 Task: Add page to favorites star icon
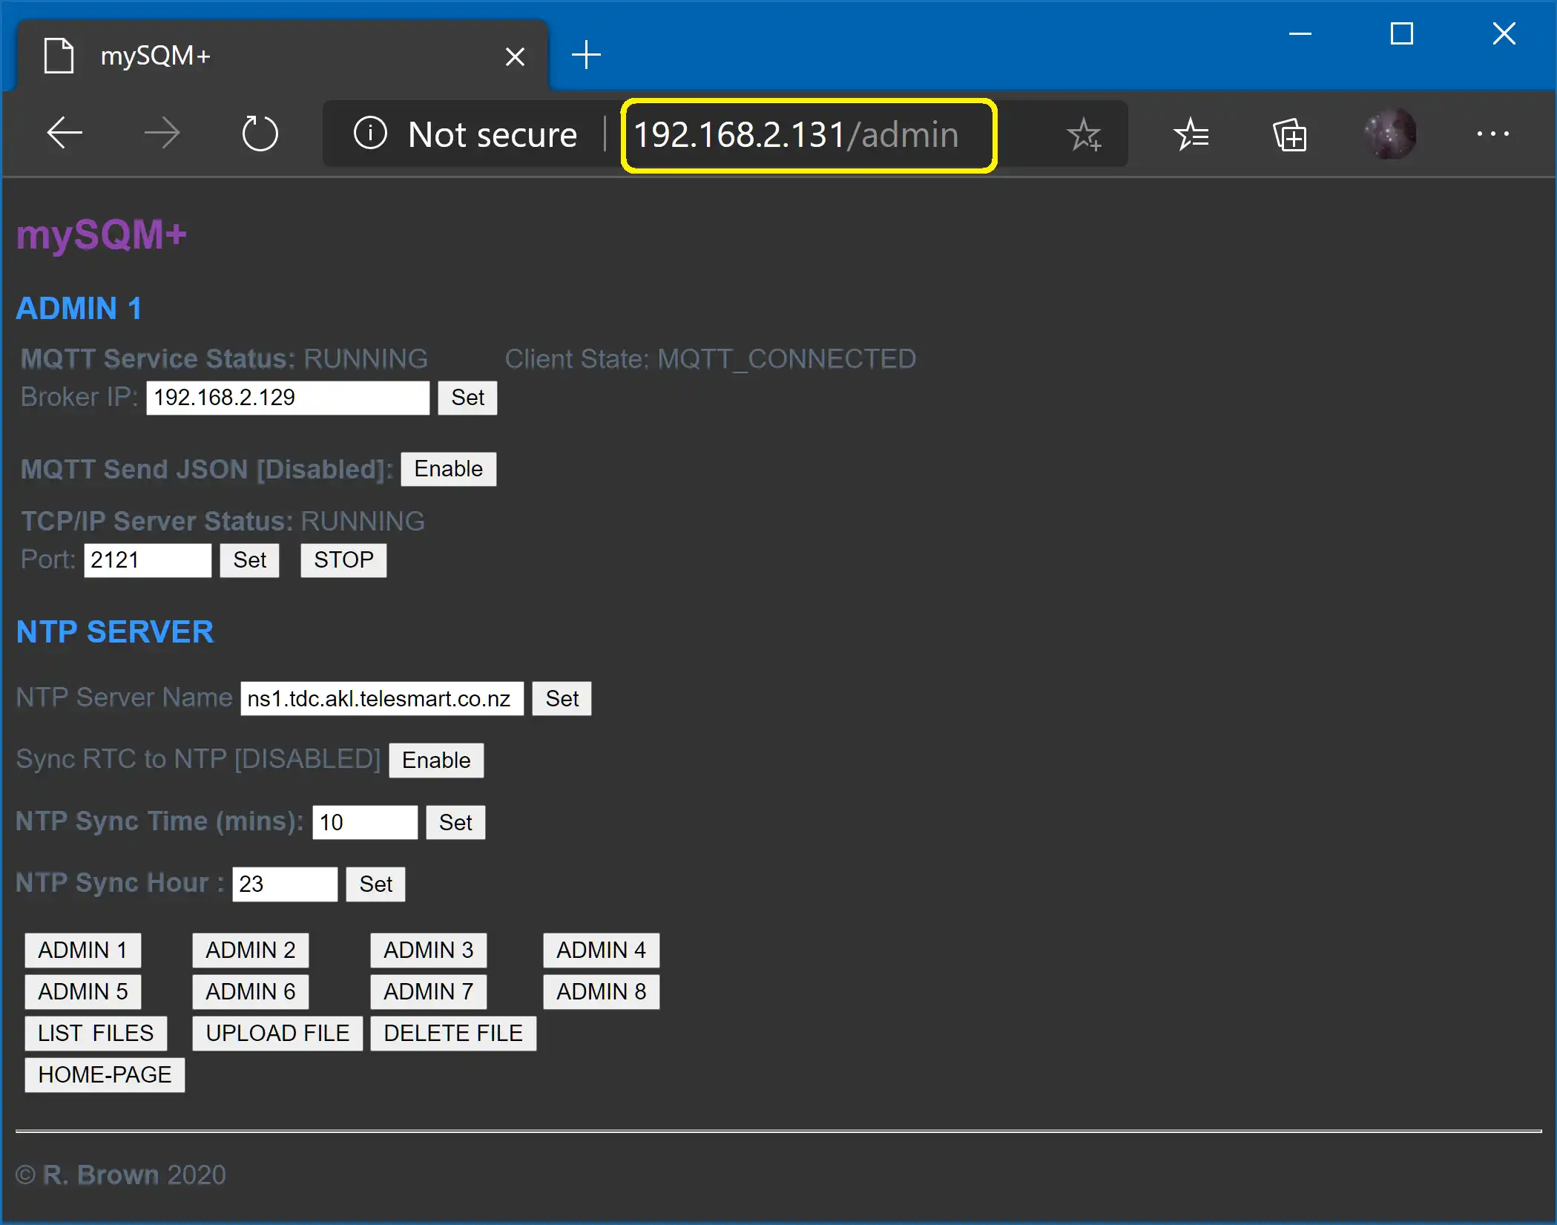click(1084, 134)
